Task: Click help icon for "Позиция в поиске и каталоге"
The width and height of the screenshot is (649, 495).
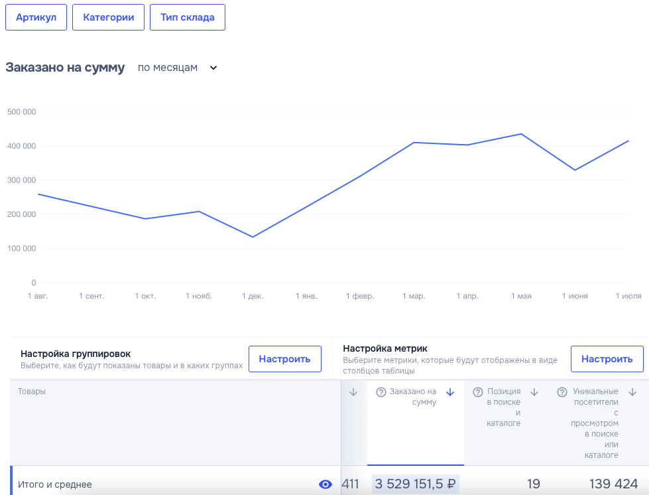Action: pos(478,392)
